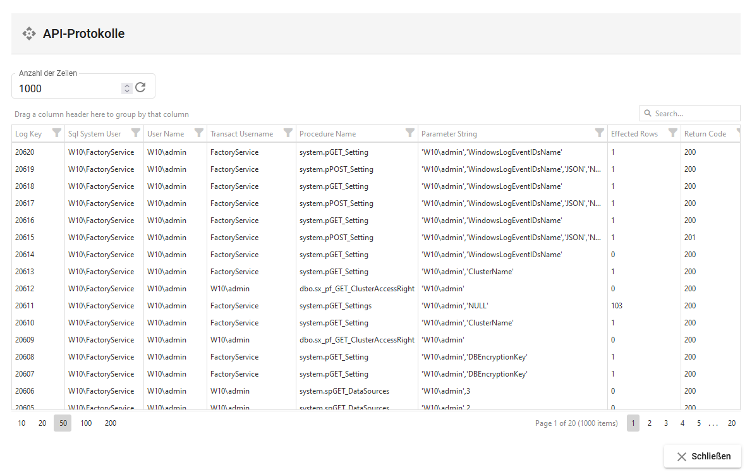Open the filter icon on Procedure Name column
This screenshot has height=472, width=752.
point(409,133)
